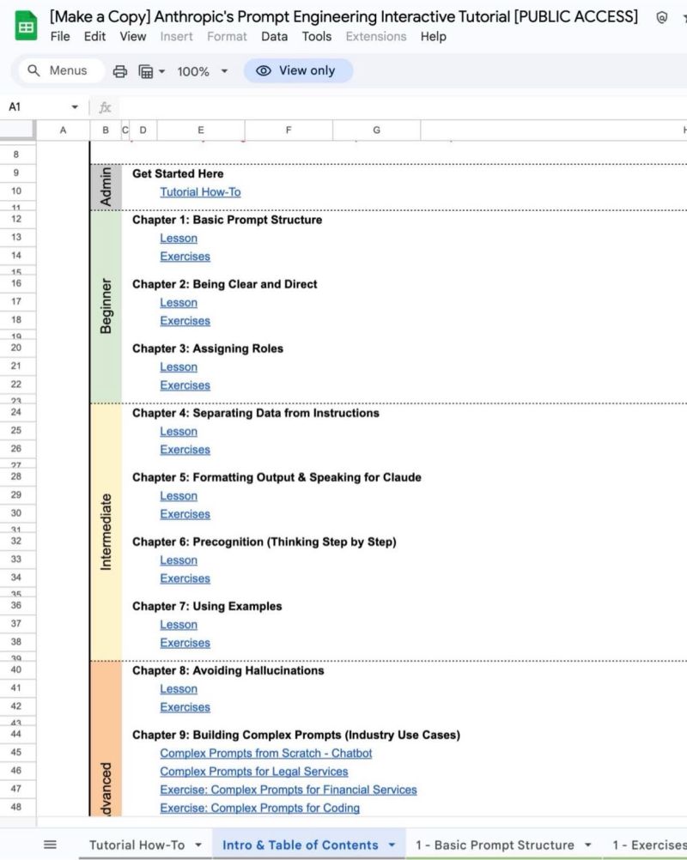The height and width of the screenshot is (860, 687).
Task: Open the filter views icon
Action: (x=147, y=71)
